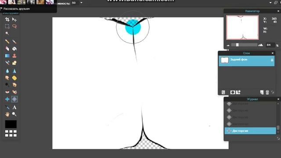281x158 pixels.
Task: Select the Zoom magnifier tool
Action: pos(14,114)
